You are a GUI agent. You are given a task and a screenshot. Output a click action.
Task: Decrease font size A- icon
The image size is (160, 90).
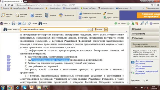[146, 23]
